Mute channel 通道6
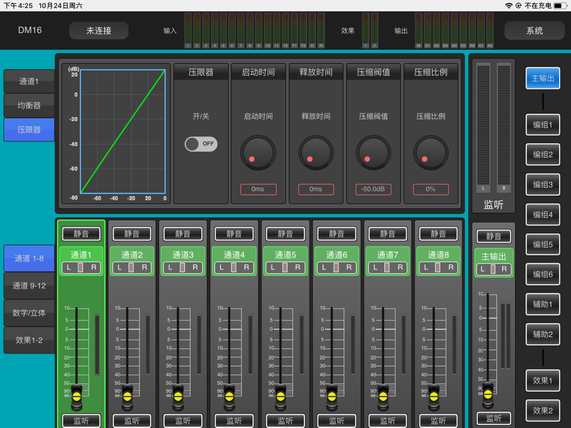 [x=336, y=233]
